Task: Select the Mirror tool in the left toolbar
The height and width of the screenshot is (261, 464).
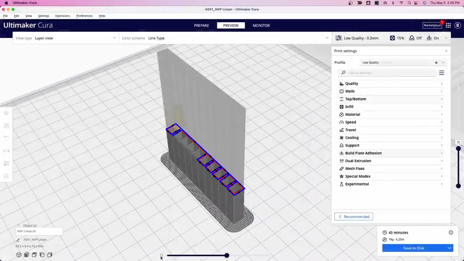Action: tap(6, 150)
